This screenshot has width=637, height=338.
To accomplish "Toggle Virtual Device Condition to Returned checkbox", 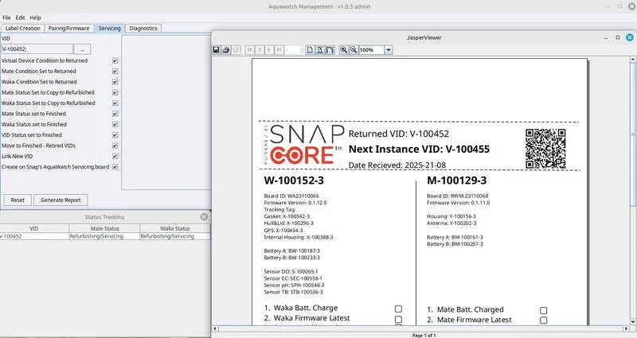I will pyautogui.click(x=115, y=60).
